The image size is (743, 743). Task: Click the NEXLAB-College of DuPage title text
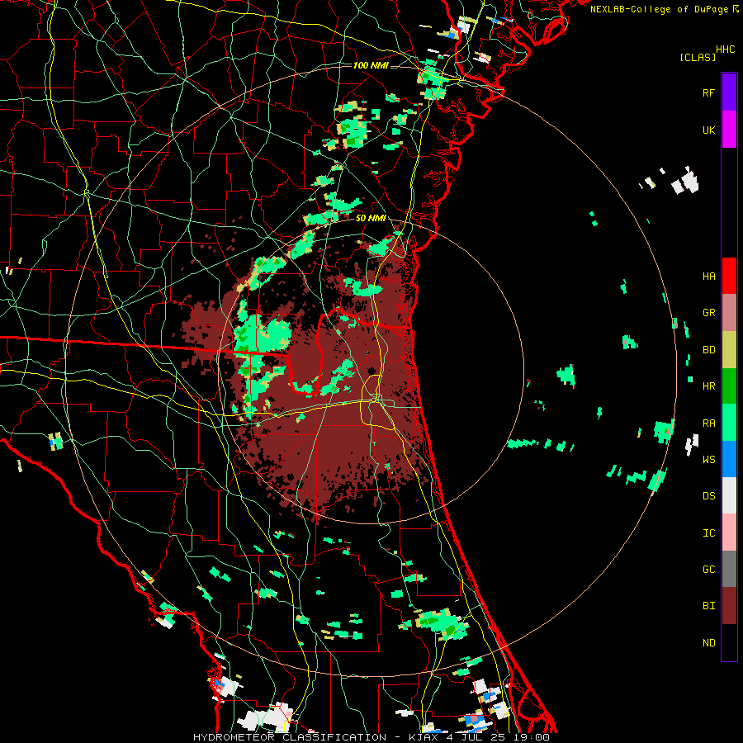pos(659,9)
